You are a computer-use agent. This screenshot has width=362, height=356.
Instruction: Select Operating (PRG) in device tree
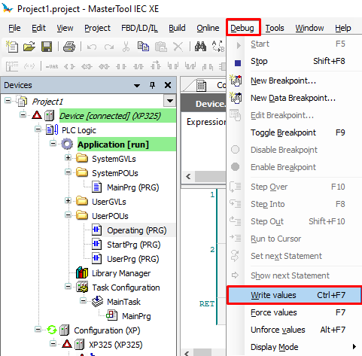point(137,230)
